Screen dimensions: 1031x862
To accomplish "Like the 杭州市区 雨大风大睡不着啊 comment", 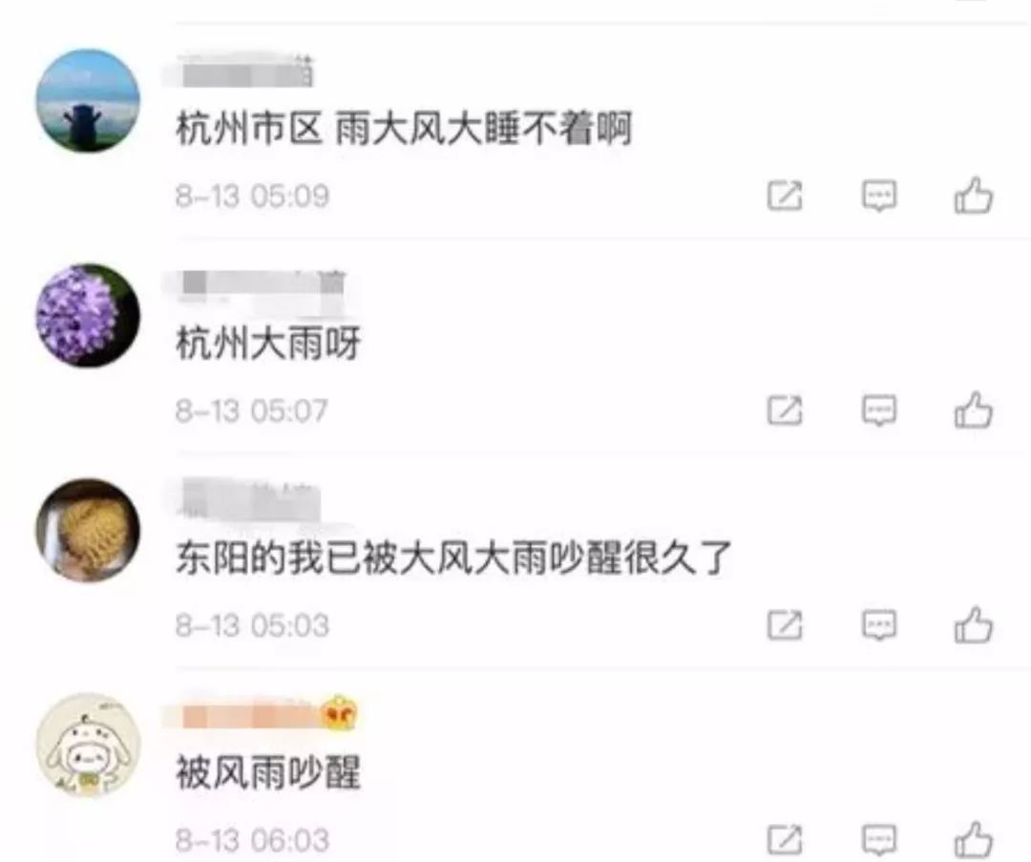I will [x=973, y=196].
